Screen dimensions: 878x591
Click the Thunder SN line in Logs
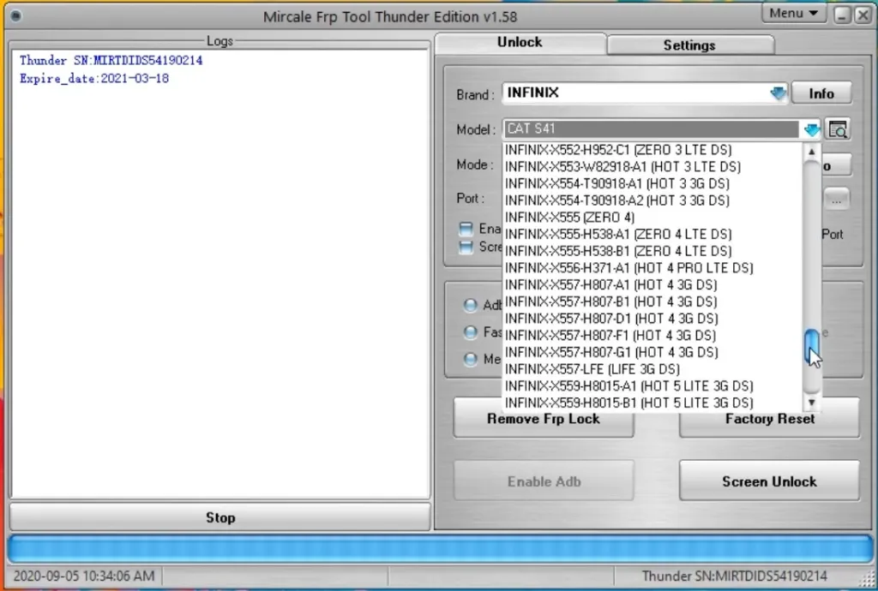(111, 61)
